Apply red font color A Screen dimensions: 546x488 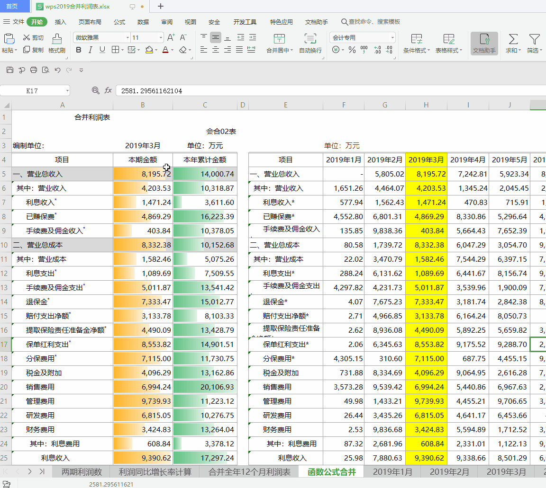[165, 50]
